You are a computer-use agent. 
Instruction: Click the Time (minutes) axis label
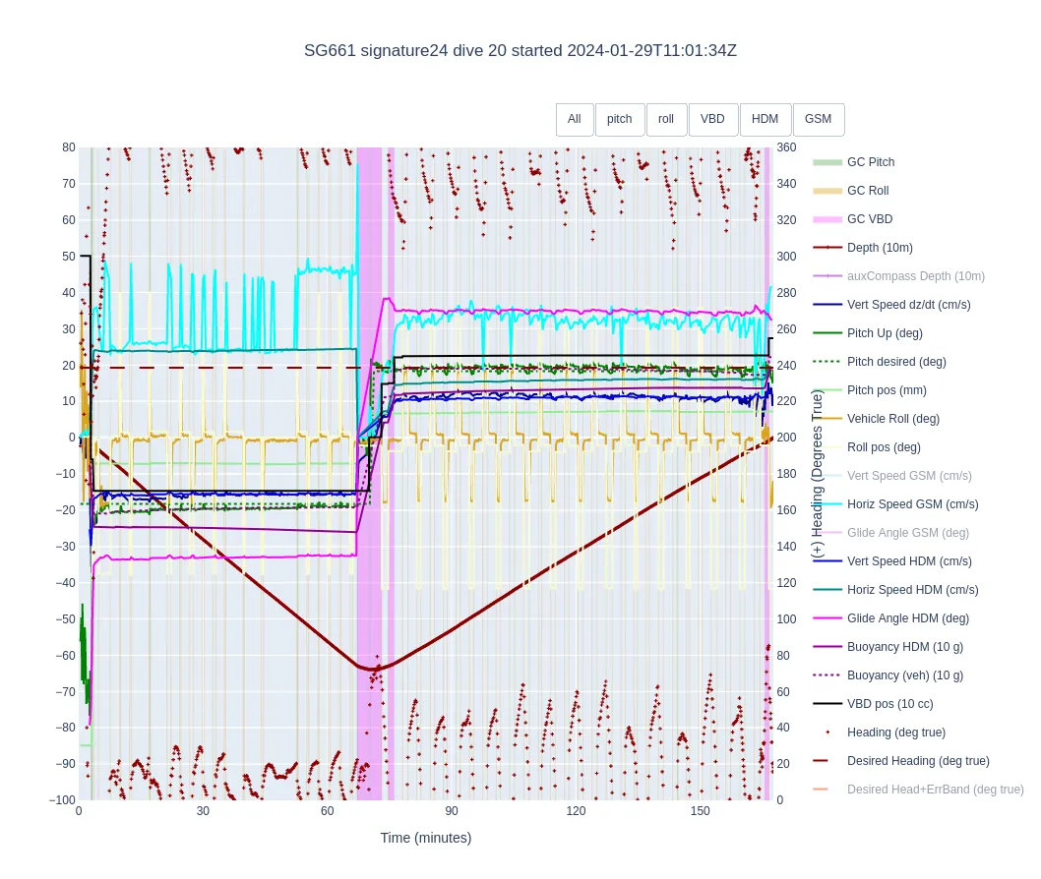coord(426,839)
